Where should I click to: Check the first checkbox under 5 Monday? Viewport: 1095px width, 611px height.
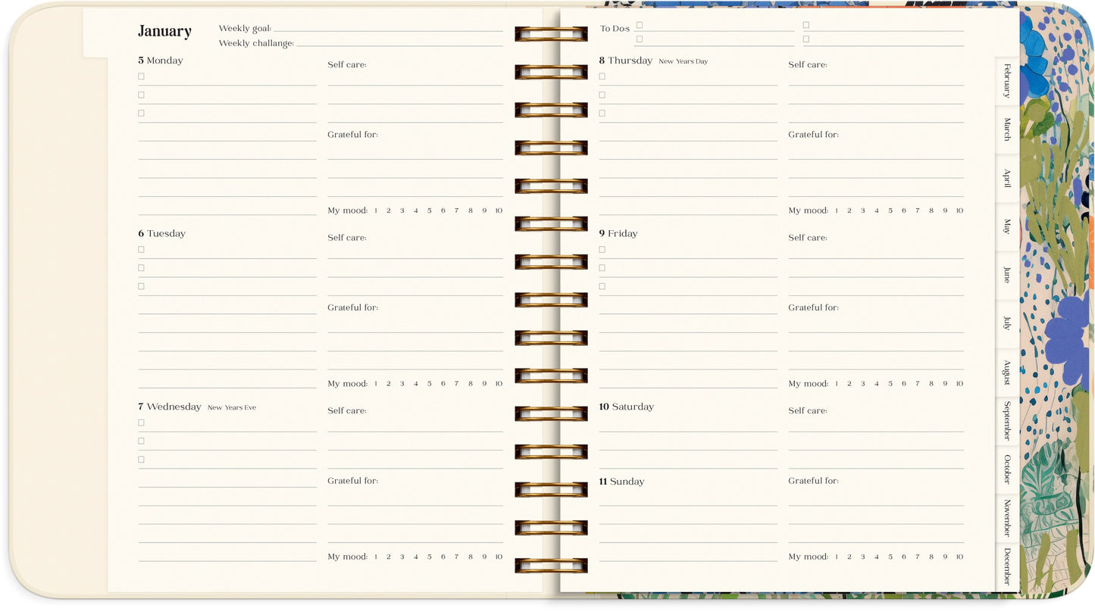pyautogui.click(x=141, y=76)
